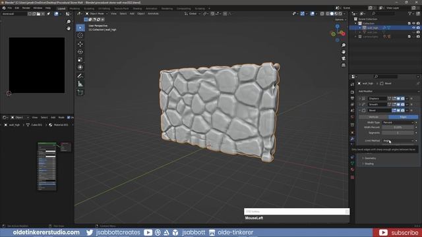The image size is (422, 237).
Task: Open the Modifier properties wrench tab
Action: (352, 139)
